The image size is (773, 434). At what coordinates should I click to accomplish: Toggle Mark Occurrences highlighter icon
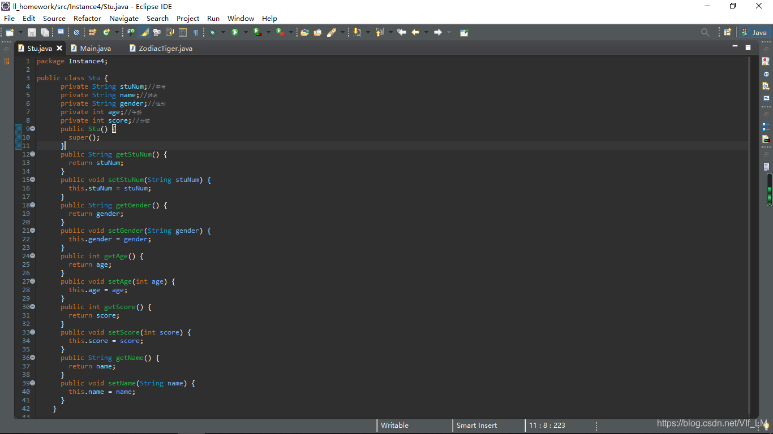point(144,32)
